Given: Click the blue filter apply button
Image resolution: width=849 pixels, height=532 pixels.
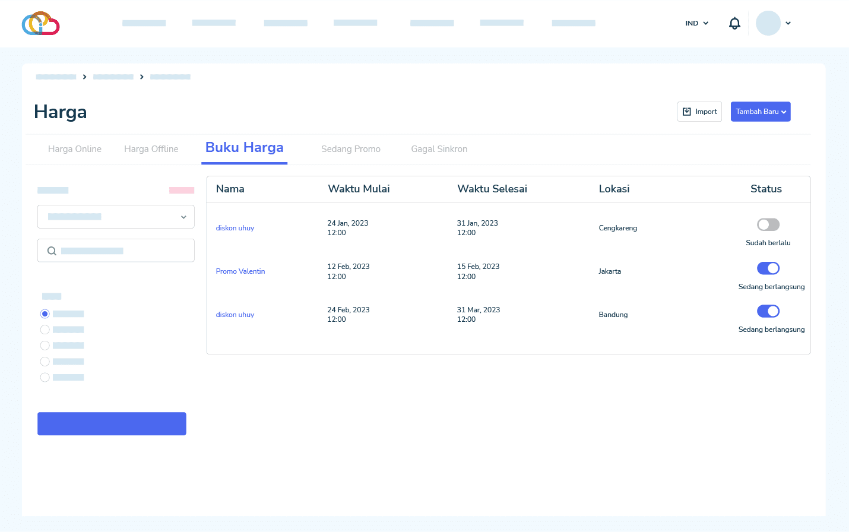Looking at the screenshot, I should [x=112, y=423].
